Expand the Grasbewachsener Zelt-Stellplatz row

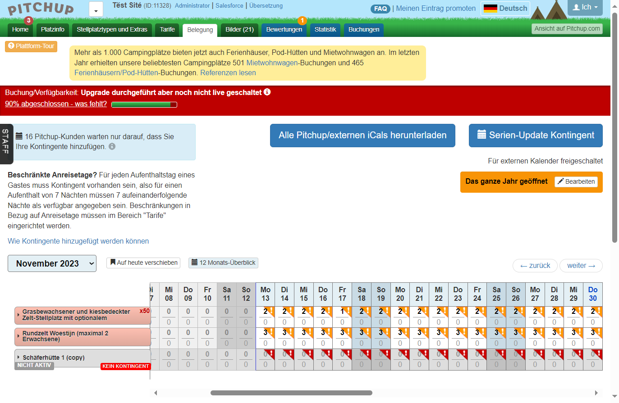18,314
